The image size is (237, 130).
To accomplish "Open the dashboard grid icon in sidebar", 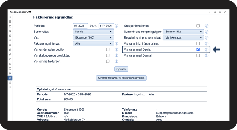I will tap(10, 22).
